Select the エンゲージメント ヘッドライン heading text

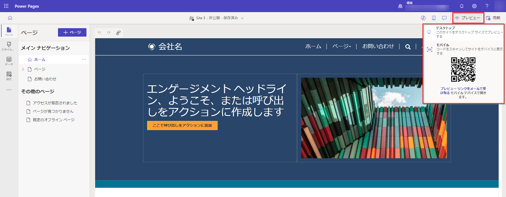click(x=217, y=100)
